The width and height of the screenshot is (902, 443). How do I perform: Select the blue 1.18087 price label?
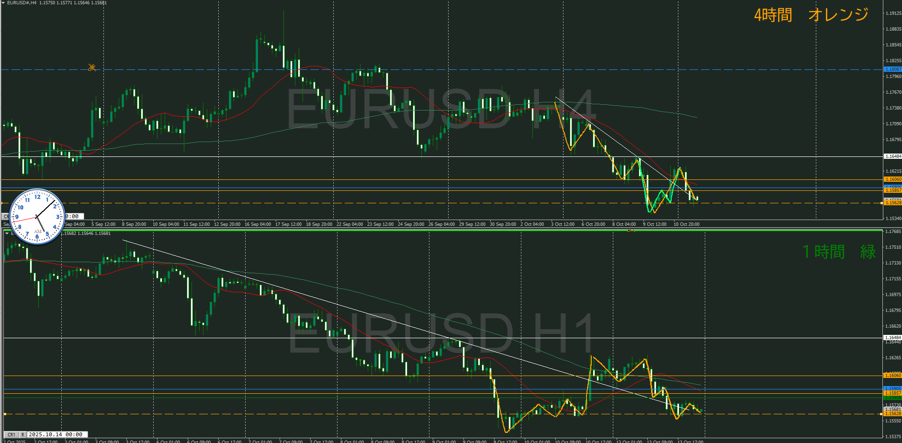click(x=892, y=69)
